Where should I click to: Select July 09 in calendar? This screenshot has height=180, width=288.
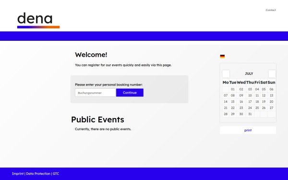coord(241,96)
